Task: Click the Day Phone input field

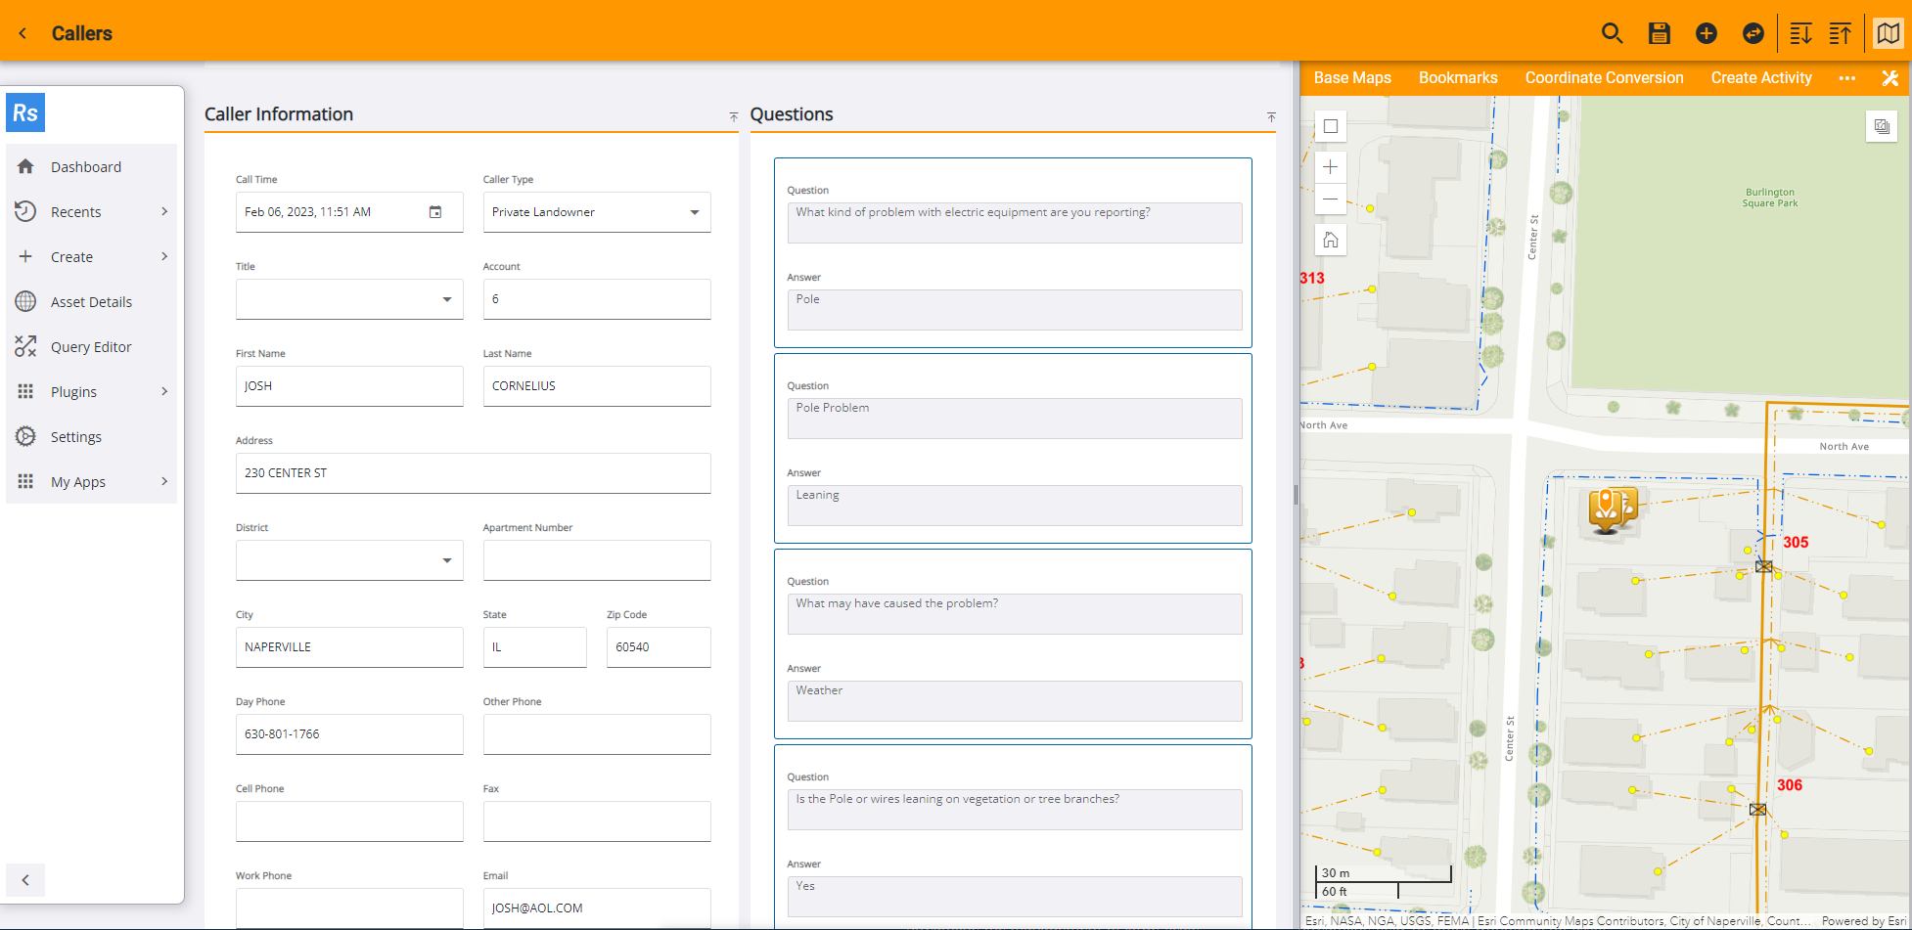Action: pyautogui.click(x=348, y=734)
